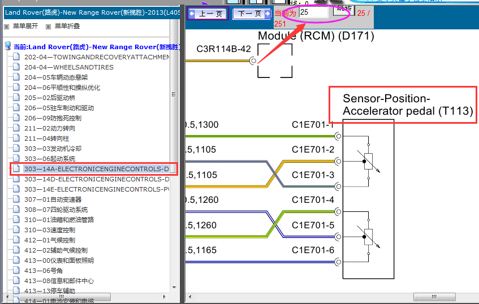Open 205—02后驱动桥 item
The height and width of the screenshot is (304, 479).
[50, 98]
